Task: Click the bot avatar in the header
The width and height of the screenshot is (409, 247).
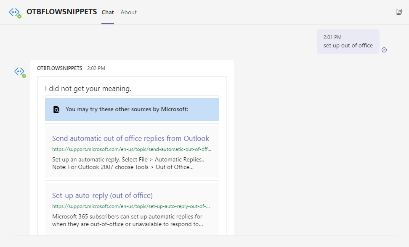Action: point(14,12)
